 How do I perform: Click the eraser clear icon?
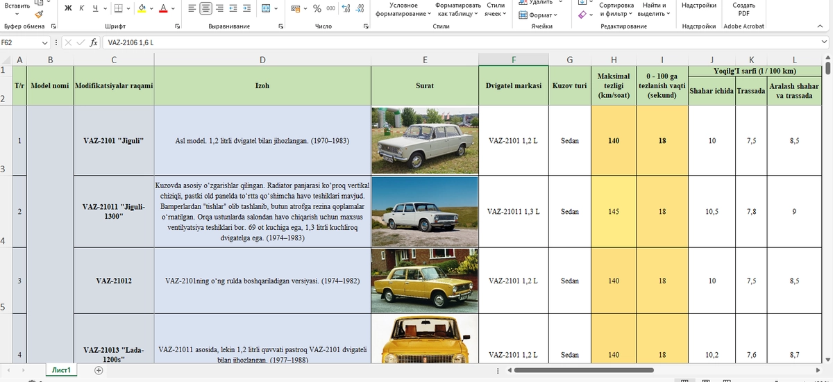(582, 14)
